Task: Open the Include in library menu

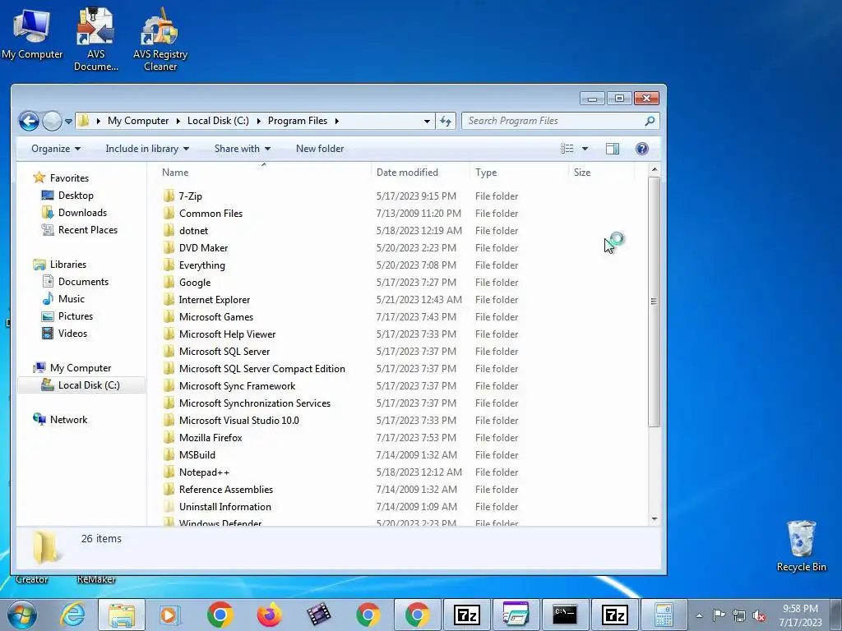Action: pos(147,149)
